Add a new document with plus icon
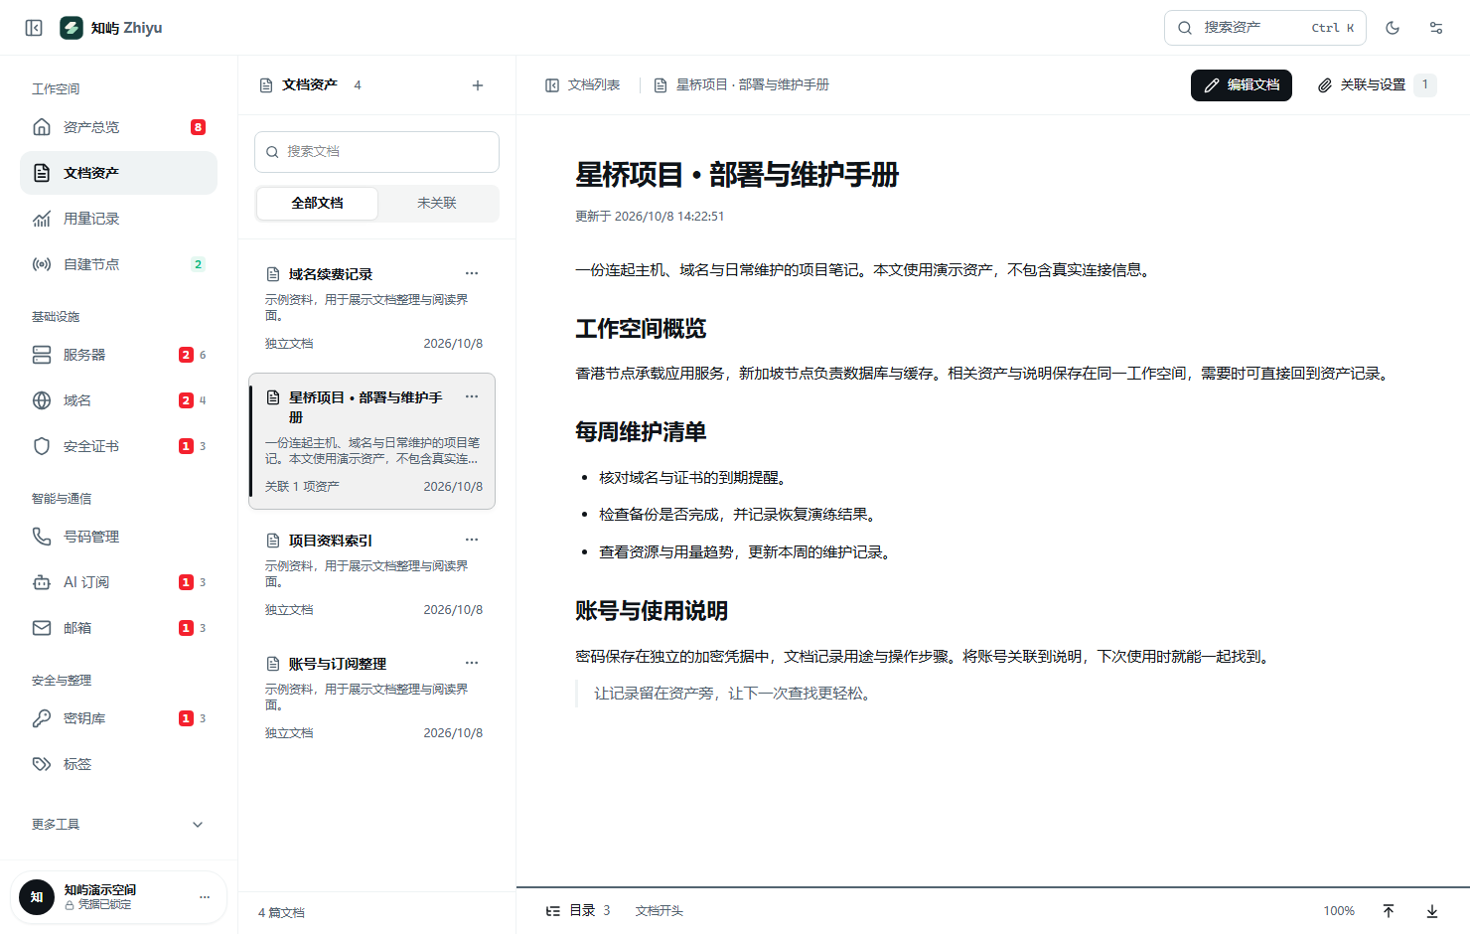The height and width of the screenshot is (934, 1470). click(x=478, y=85)
